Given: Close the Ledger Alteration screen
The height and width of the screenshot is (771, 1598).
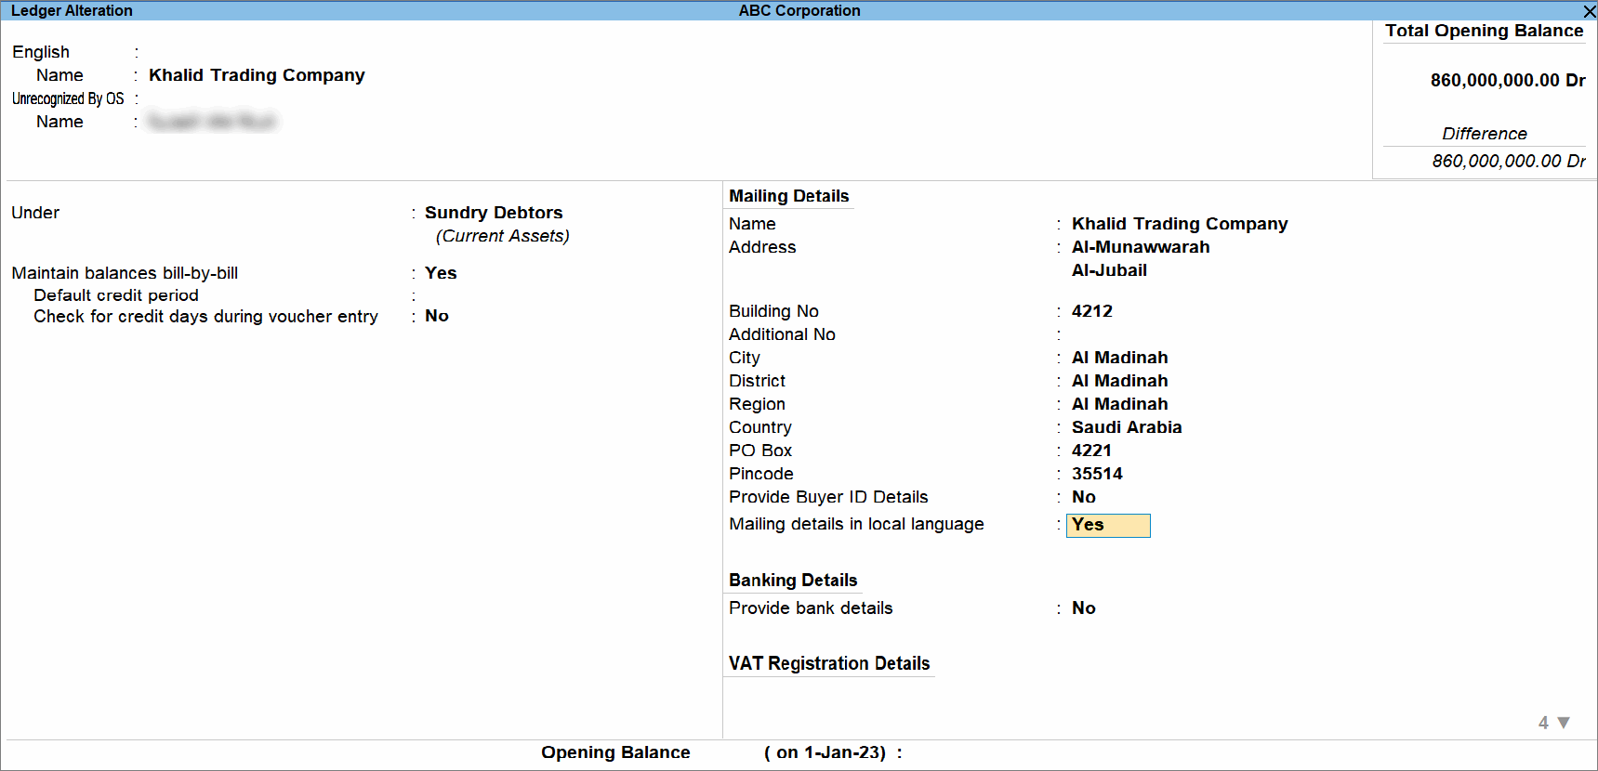Looking at the screenshot, I should pos(1589,11).
